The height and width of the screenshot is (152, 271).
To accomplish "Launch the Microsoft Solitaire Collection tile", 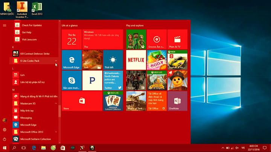I will point(113,101).
